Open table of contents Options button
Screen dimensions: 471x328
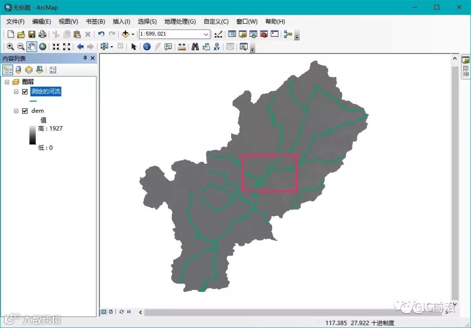point(53,70)
